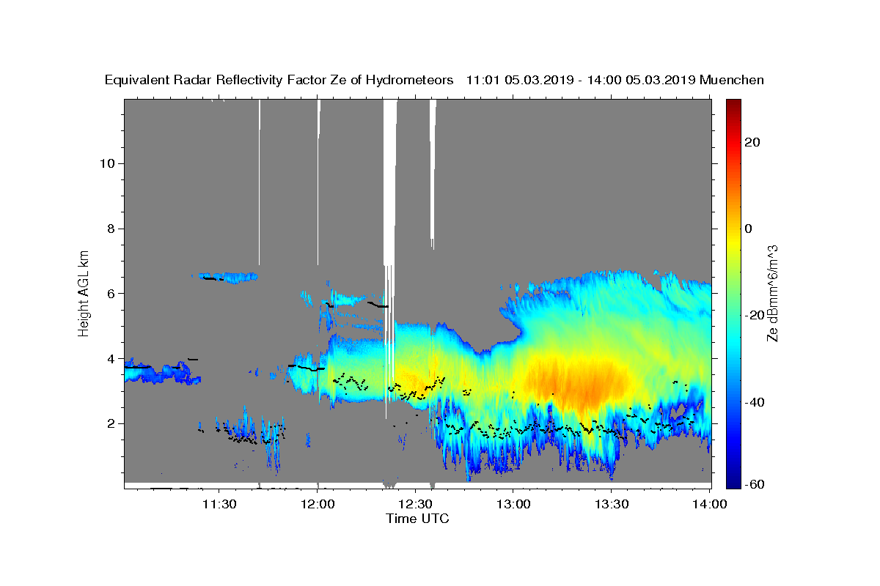Click the colorbar value -60
The height and width of the screenshot is (586, 880).
click(x=754, y=484)
